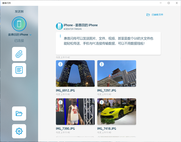Image resolution: width=181 pixels, height=142 pixels.
Task: Click the file name IMG_7418.JPG
Action: click(x=107, y=128)
